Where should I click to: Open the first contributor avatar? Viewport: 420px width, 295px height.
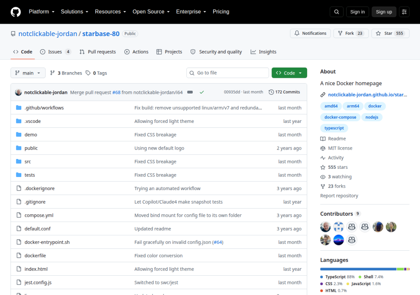tap(325, 227)
